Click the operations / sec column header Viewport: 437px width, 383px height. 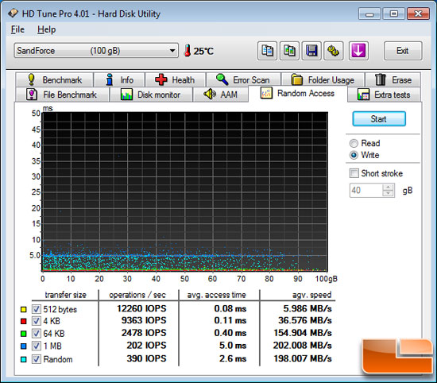point(137,295)
